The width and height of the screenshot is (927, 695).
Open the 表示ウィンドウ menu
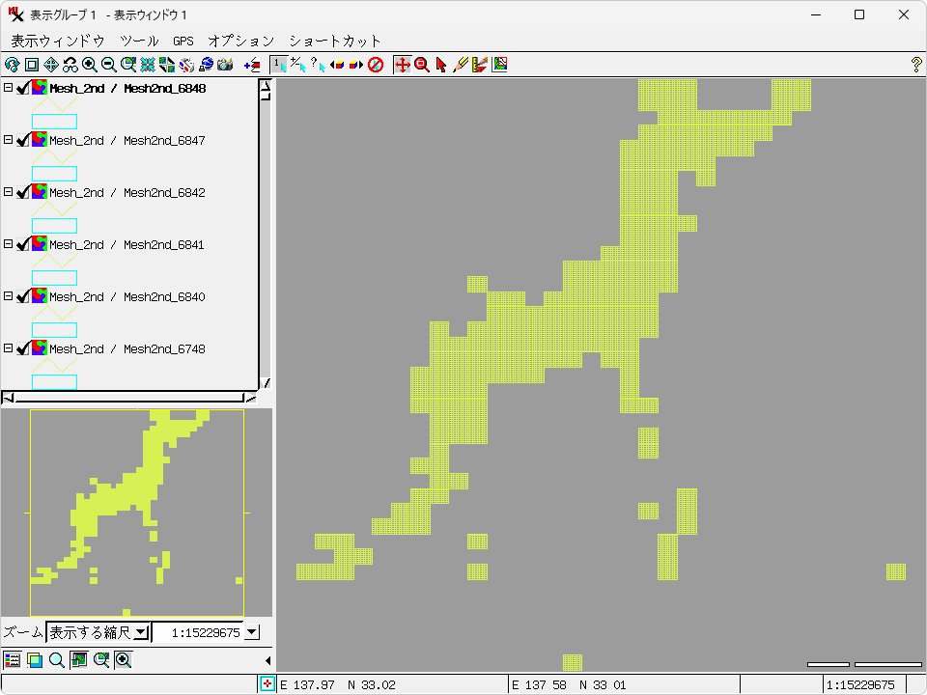(x=58, y=41)
